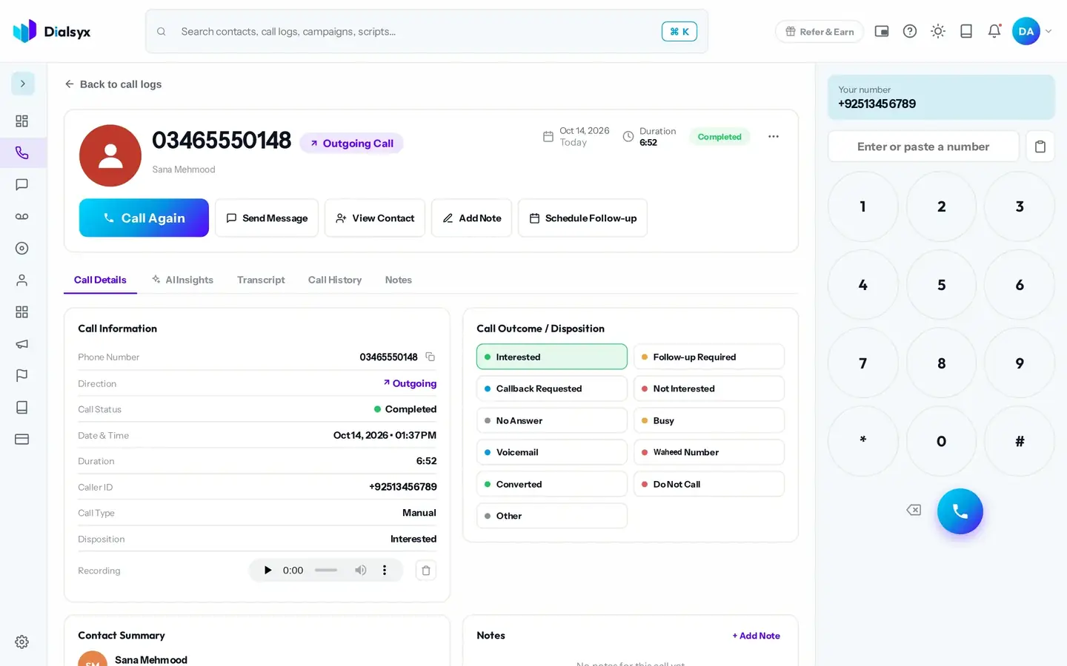This screenshot has width=1067, height=666.
Task: Open settings gear in sidebar
Action: pyautogui.click(x=22, y=642)
